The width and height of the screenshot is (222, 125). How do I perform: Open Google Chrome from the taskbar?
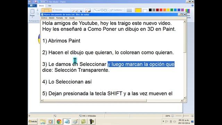pyautogui.click(x=59, y=122)
